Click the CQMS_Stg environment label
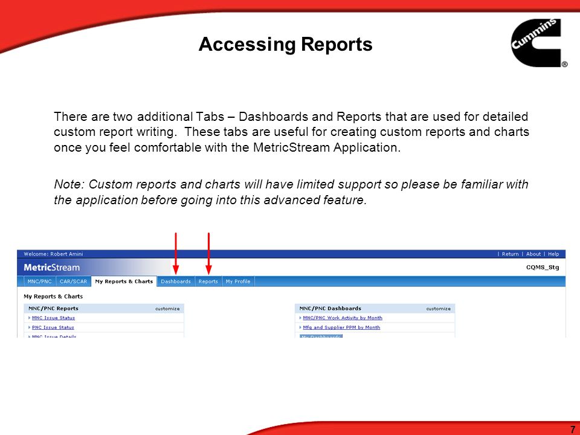The width and height of the screenshot is (580, 435). 543,268
